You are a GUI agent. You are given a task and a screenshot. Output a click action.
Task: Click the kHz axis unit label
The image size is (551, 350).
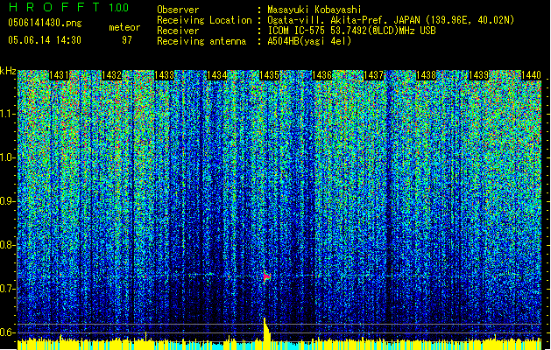pos(8,71)
